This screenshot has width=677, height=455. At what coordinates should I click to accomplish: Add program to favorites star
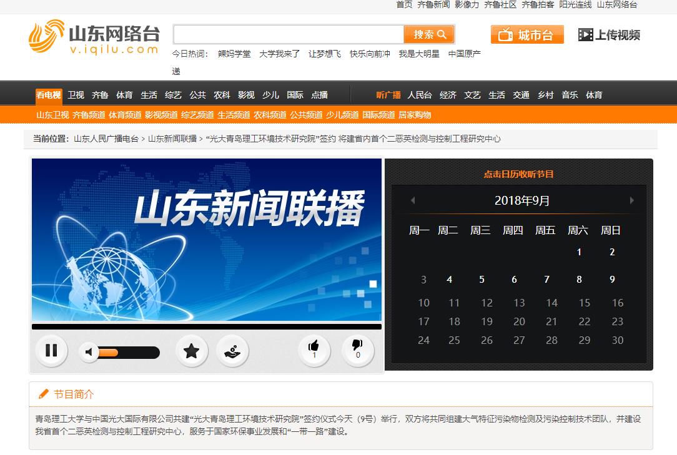[x=191, y=351]
